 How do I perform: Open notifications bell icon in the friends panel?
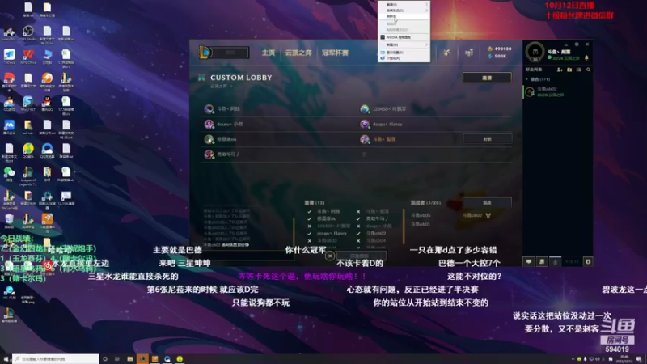tap(586, 57)
